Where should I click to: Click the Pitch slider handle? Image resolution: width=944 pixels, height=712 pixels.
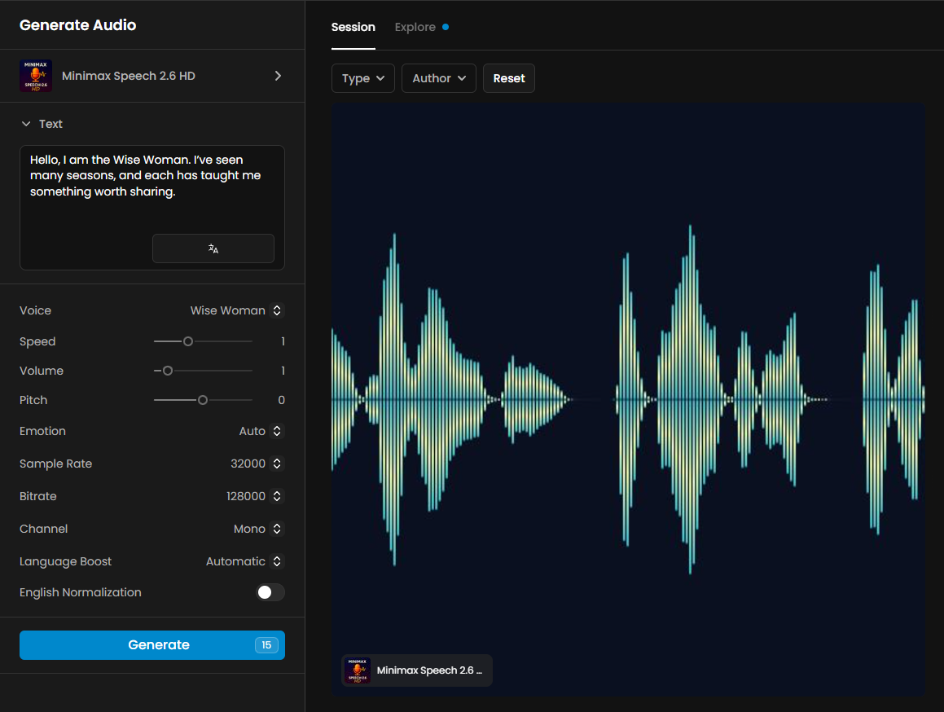(x=203, y=400)
